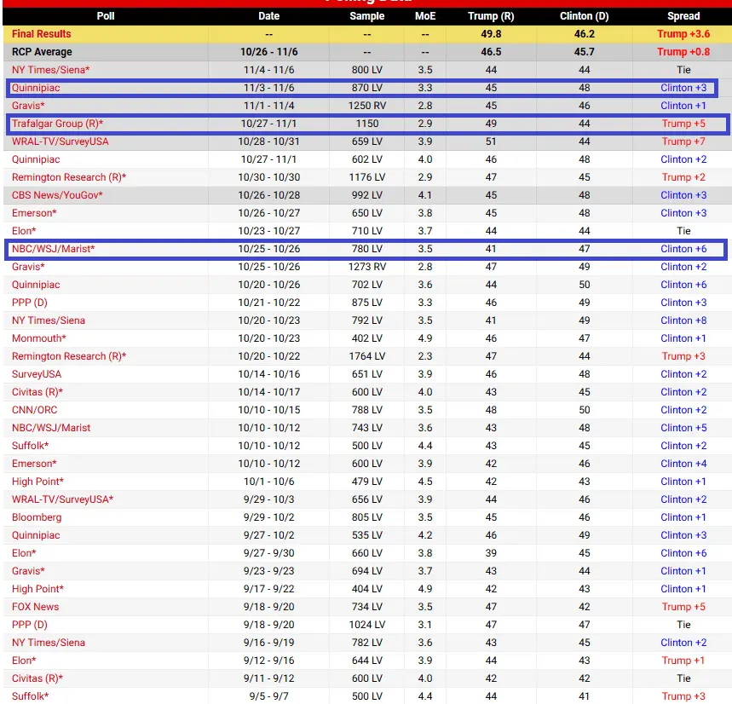The image size is (732, 704).
Task: Open the CNN/ORC poll
Action: (x=35, y=410)
